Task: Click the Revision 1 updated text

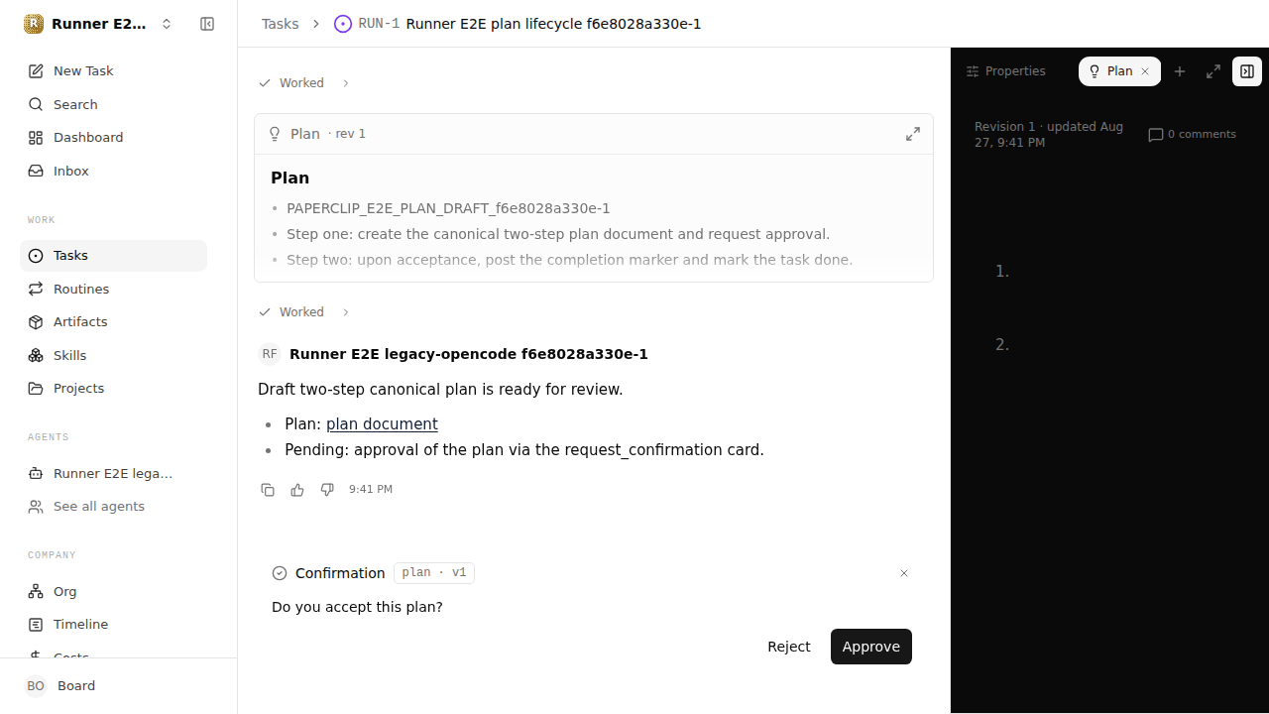Action: click(x=1049, y=135)
